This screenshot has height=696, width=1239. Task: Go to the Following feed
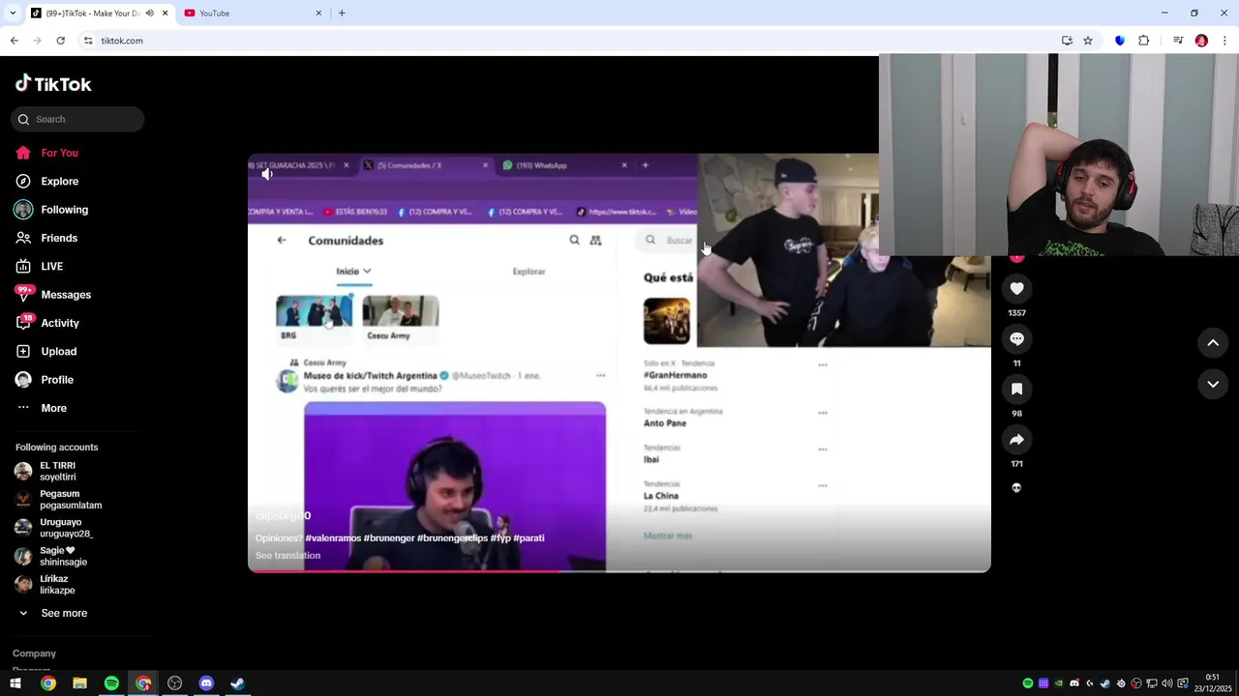pos(51,210)
